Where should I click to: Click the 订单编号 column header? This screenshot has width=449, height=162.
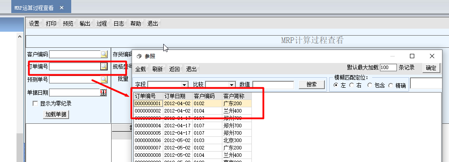(149, 96)
